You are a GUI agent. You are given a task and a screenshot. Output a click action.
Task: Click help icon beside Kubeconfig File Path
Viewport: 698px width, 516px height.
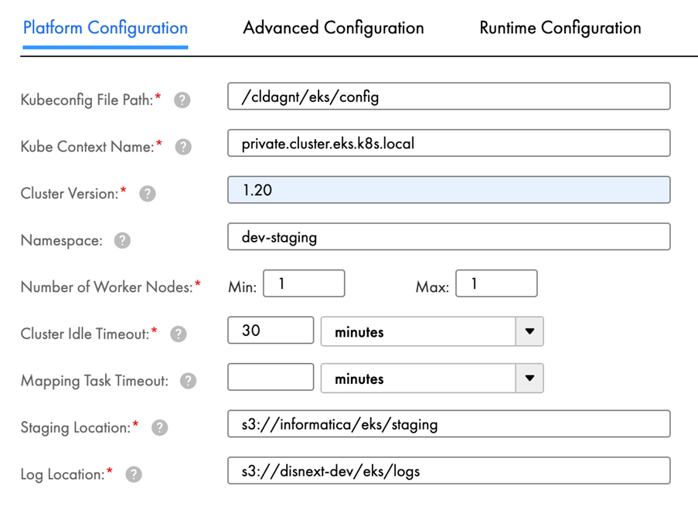pos(182,100)
